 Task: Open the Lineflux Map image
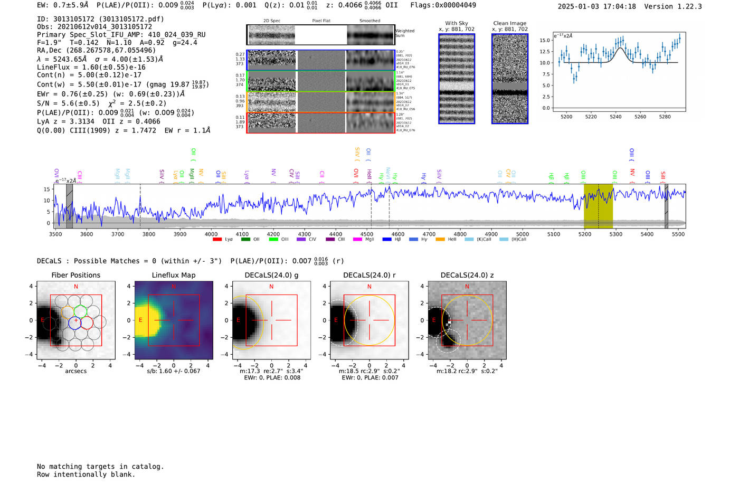pyautogui.click(x=174, y=320)
